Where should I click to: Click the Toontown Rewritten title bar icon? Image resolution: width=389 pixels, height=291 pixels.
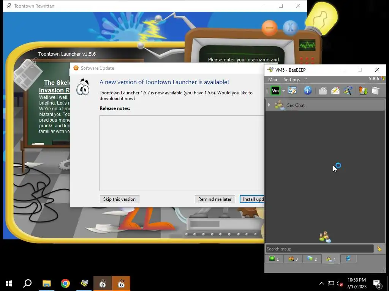[x=9, y=6]
